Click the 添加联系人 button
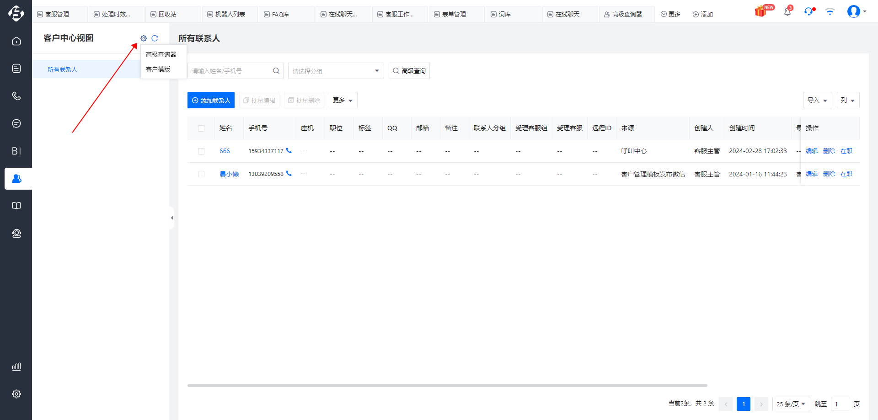 click(x=211, y=100)
